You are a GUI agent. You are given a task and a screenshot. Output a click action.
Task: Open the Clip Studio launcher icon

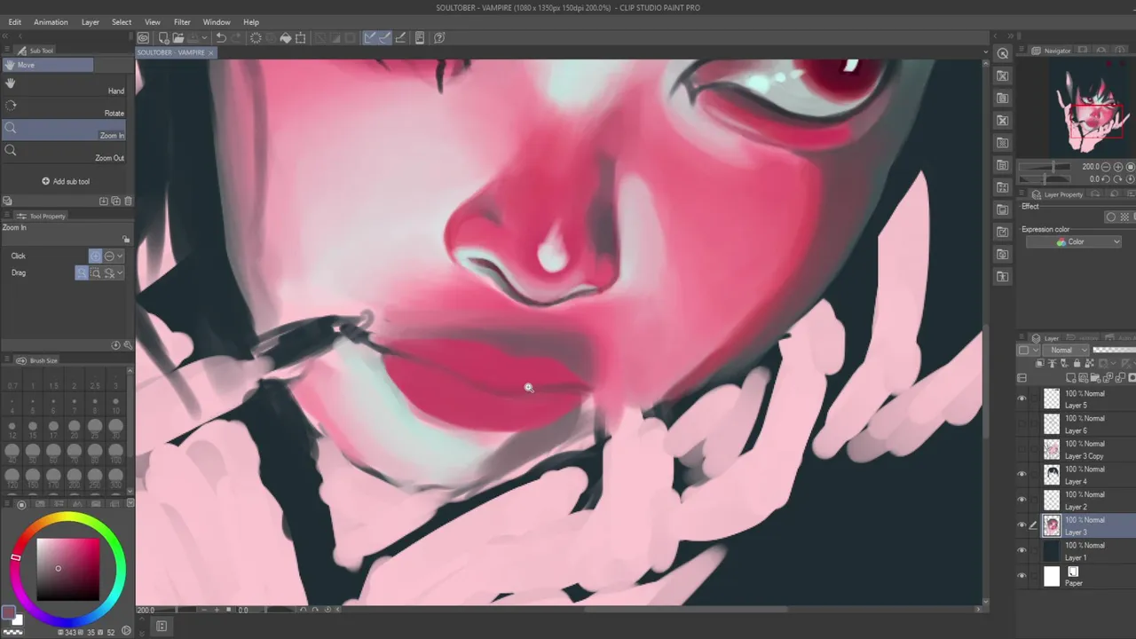[143, 37]
